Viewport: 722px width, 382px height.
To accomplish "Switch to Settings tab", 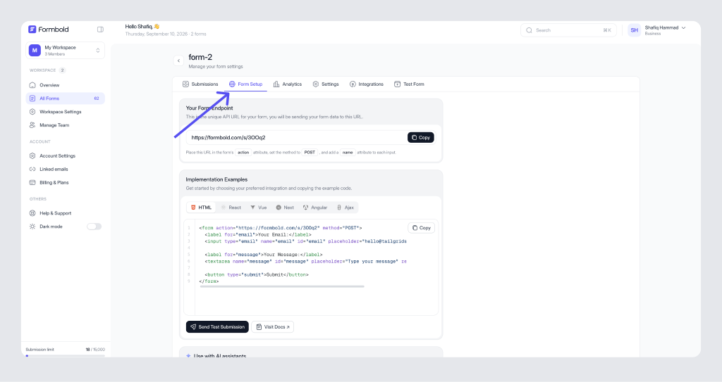I will [x=326, y=84].
